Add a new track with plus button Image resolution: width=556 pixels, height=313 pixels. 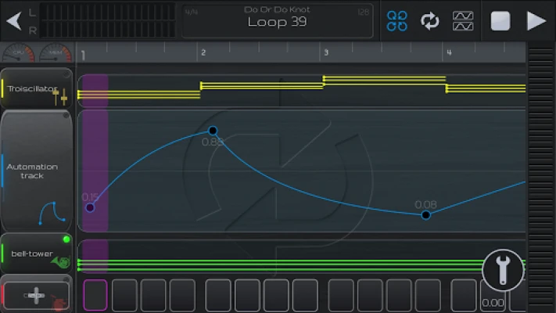[35, 295]
